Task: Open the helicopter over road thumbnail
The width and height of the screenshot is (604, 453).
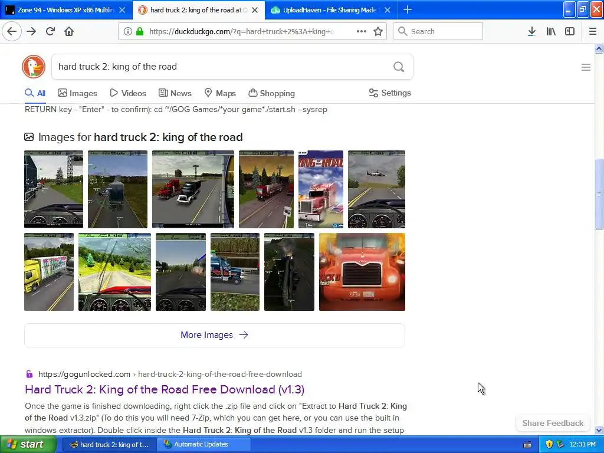Action: point(376,189)
